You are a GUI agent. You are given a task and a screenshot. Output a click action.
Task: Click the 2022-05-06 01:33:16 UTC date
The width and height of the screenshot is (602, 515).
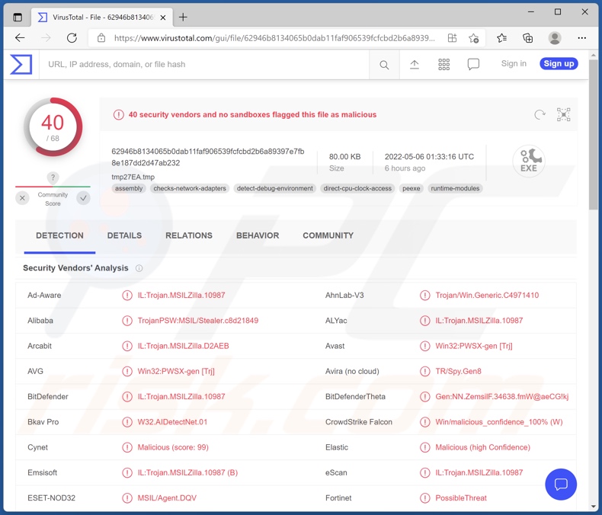(x=429, y=157)
